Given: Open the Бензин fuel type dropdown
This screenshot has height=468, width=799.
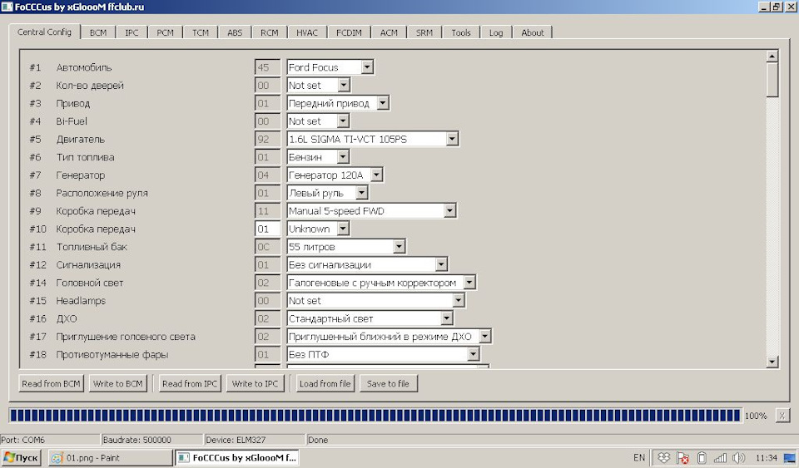Looking at the screenshot, I should [x=343, y=157].
